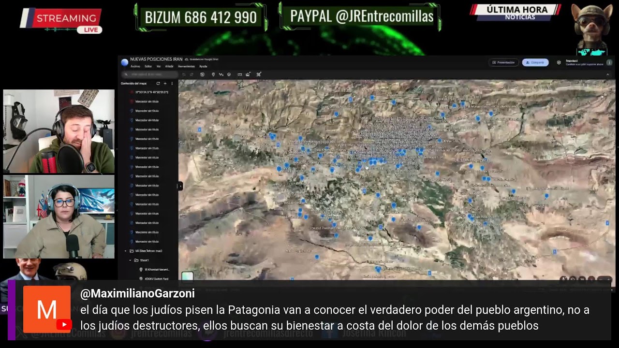Collapse the top toolbar with chevron

coord(608,75)
